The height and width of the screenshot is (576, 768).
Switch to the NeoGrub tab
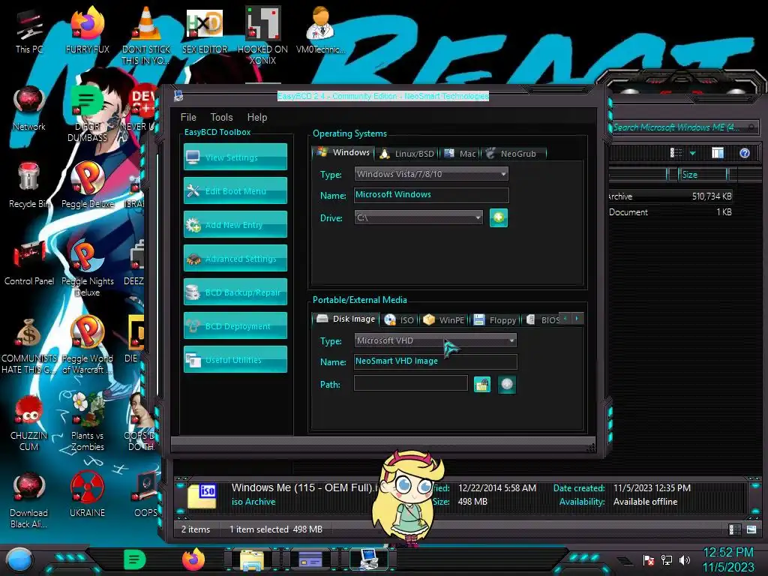pos(511,154)
